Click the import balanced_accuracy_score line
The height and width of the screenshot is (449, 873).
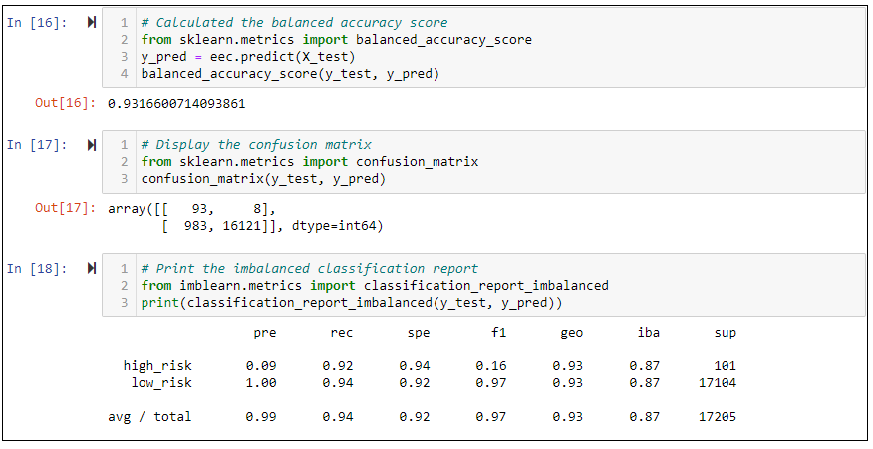[x=336, y=40]
